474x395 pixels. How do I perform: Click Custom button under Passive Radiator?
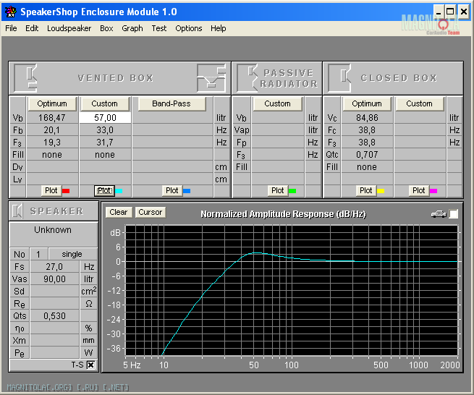pos(277,103)
